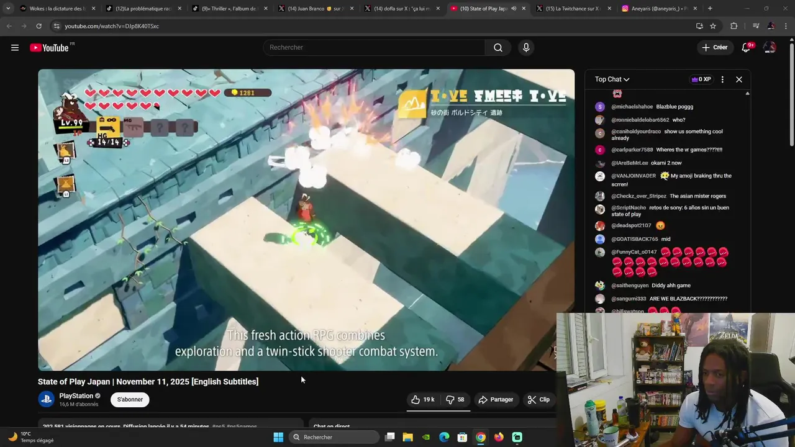This screenshot has height=447, width=795.
Task: Click the search magnifier button
Action: click(498, 48)
